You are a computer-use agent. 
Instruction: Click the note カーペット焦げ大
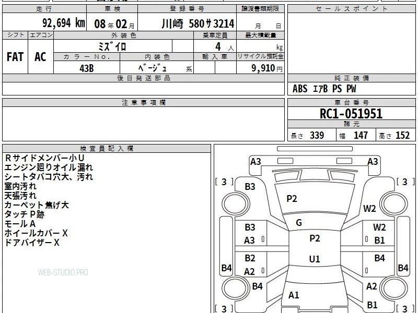tap(37, 205)
